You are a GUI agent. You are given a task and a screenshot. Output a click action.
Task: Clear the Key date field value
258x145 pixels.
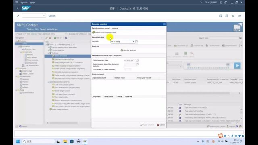click(x=133, y=42)
